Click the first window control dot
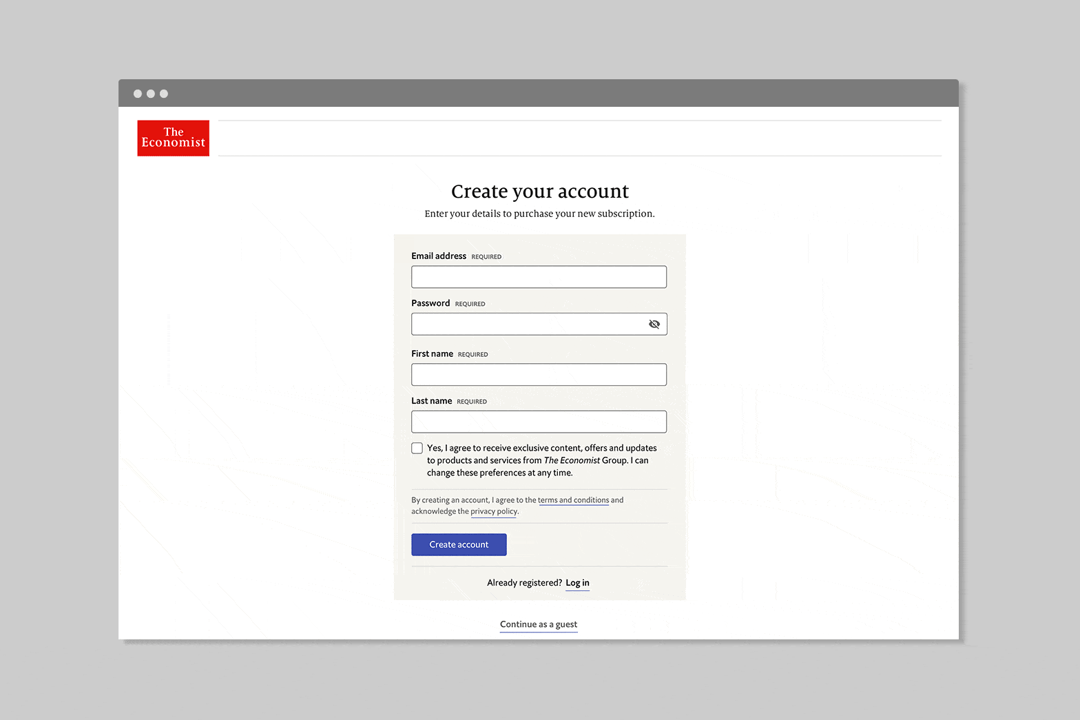This screenshot has height=720, width=1080. click(x=138, y=94)
